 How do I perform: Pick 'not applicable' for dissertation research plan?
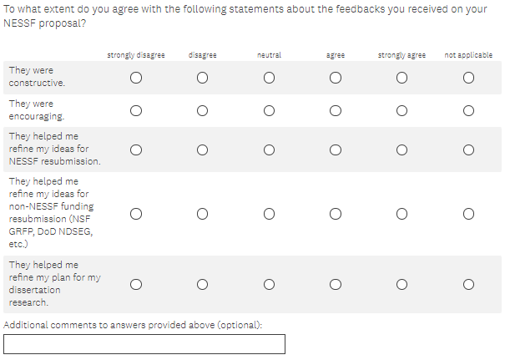468,284
